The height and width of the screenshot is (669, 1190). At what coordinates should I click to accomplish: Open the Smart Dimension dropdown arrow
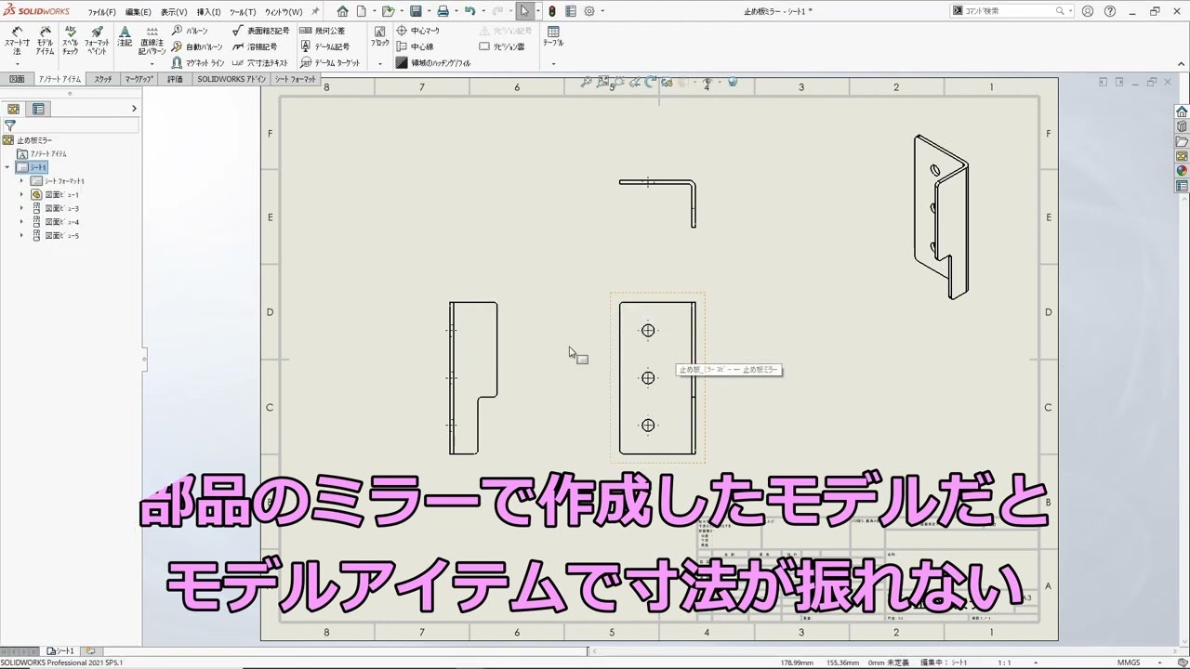tap(17, 63)
